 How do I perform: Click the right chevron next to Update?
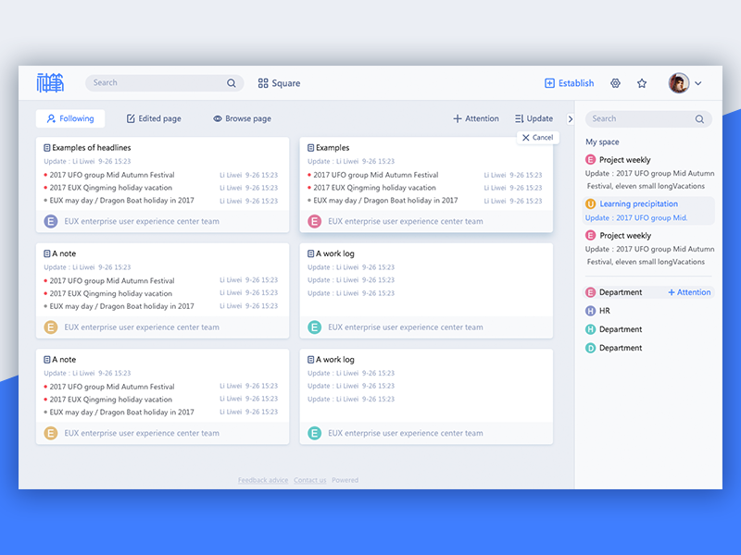coord(571,118)
